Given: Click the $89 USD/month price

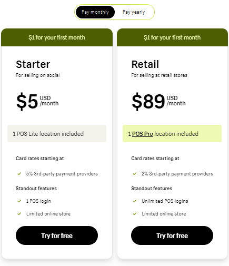Looking at the screenshot, I should [158, 101].
